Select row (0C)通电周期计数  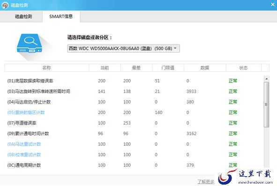click(134, 165)
